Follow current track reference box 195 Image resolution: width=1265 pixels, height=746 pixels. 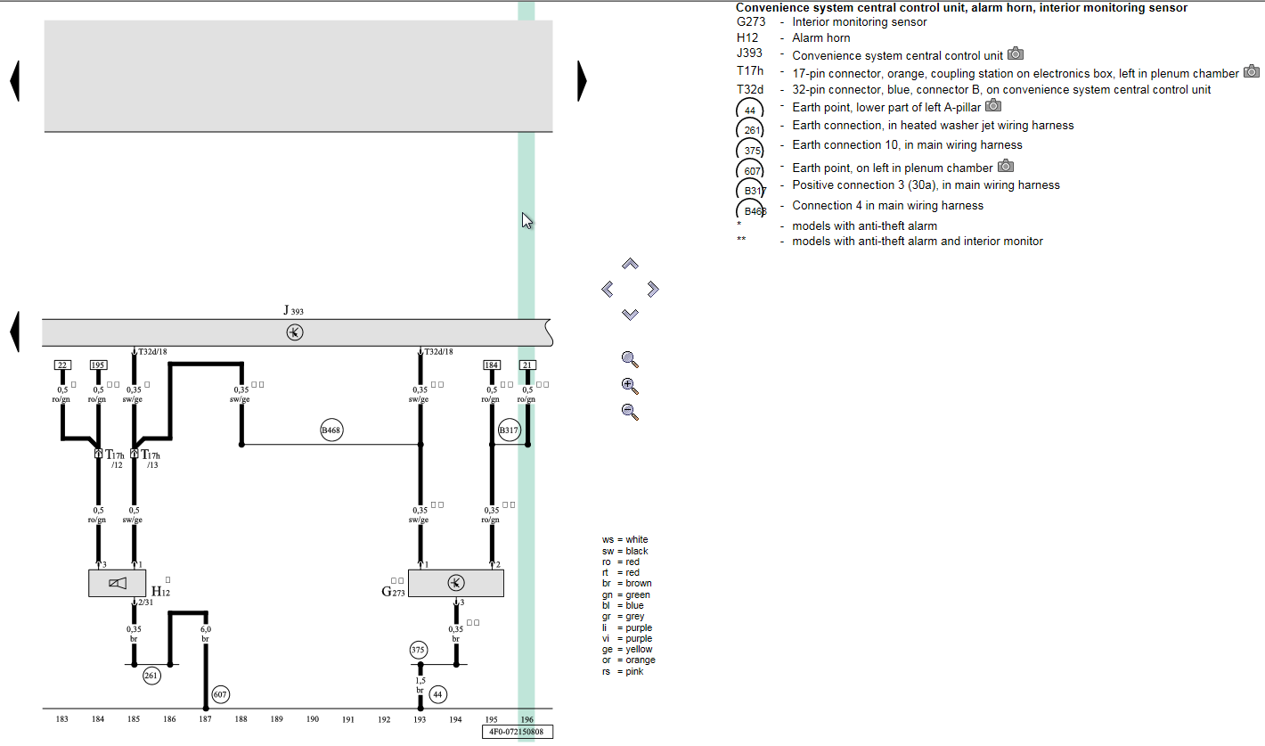tap(98, 365)
